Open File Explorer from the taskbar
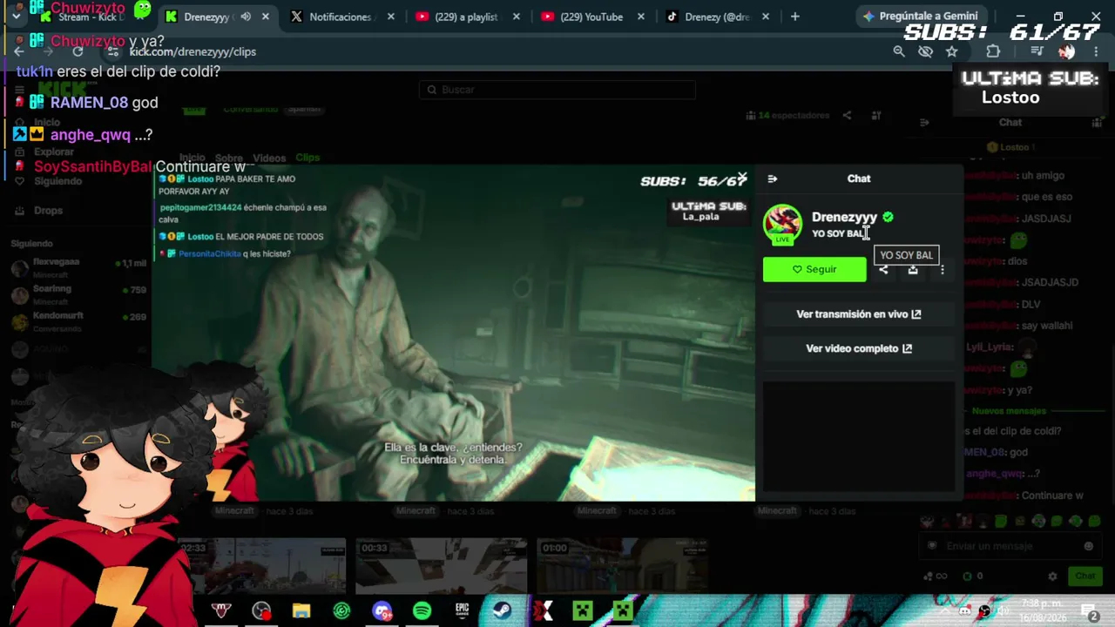Screen dimensions: 1115x627 [301, 611]
